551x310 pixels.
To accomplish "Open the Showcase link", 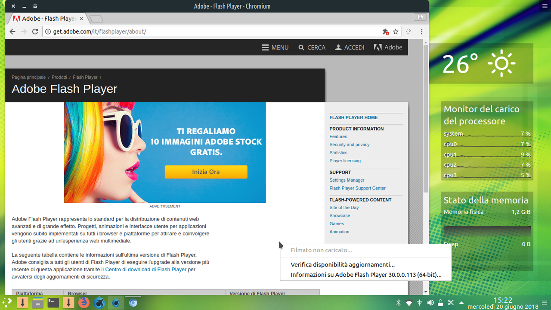I will (x=340, y=216).
